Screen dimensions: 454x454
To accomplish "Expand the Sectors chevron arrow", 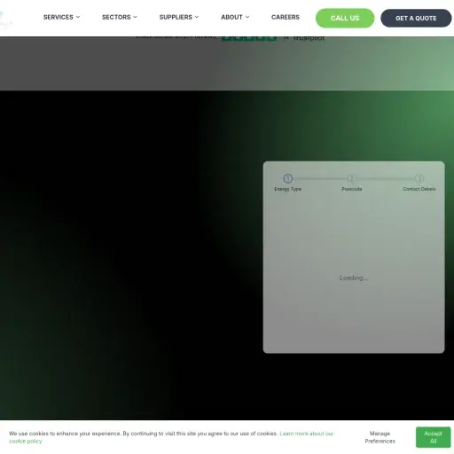I will point(135,17).
